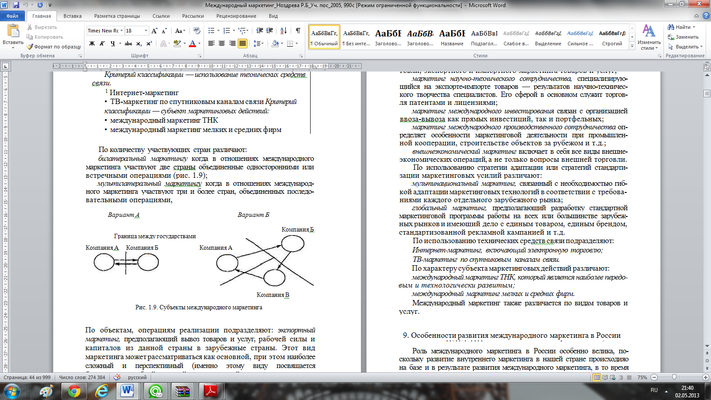Click the text highlight color button

pos(177,44)
